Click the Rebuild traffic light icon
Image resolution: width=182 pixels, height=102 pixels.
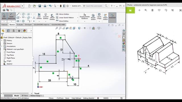(x=61, y=6)
